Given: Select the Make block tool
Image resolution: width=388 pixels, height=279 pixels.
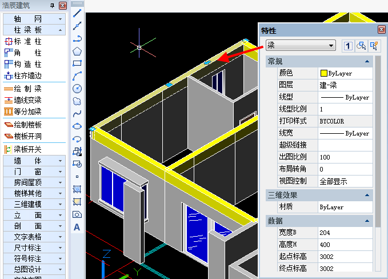Looking at the screenshot, I should pyautogui.click(x=77, y=164).
